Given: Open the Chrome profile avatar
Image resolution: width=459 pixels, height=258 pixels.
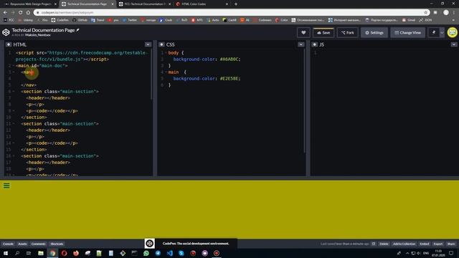Looking at the screenshot, I should [446, 13].
